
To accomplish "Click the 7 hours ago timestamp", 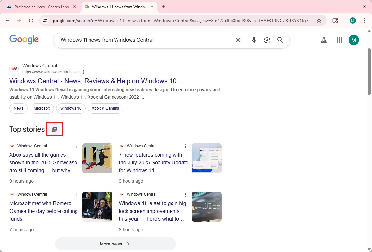I will point(21,230).
